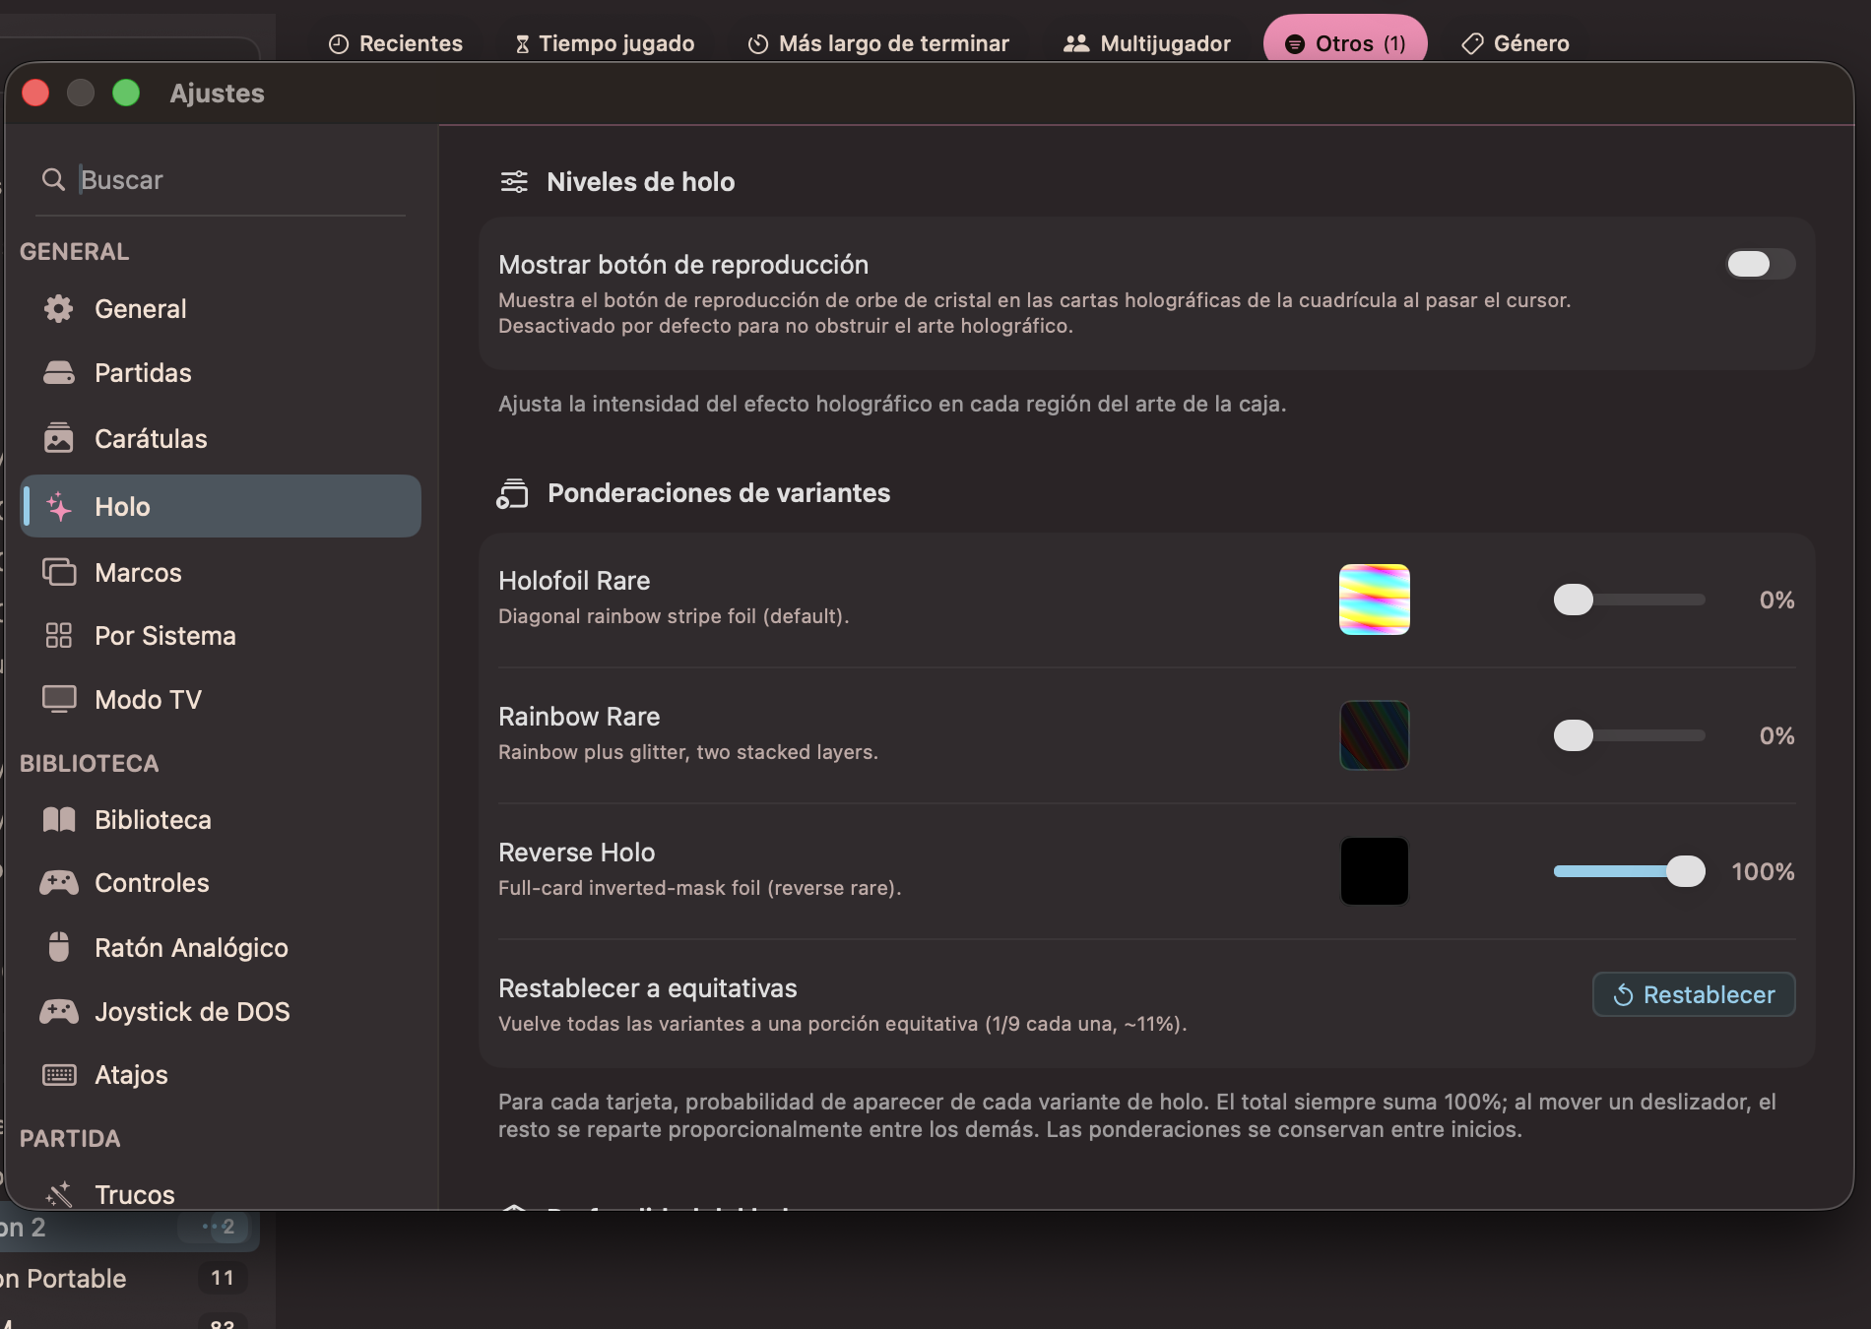Click the General gear icon in sidebar
The width and height of the screenshot is (1871, 1329).
pos(58,309)
